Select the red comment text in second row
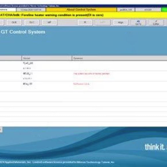The height and width of the screenshot is (167, 167). pyautogui.click(x=91, y=73)
